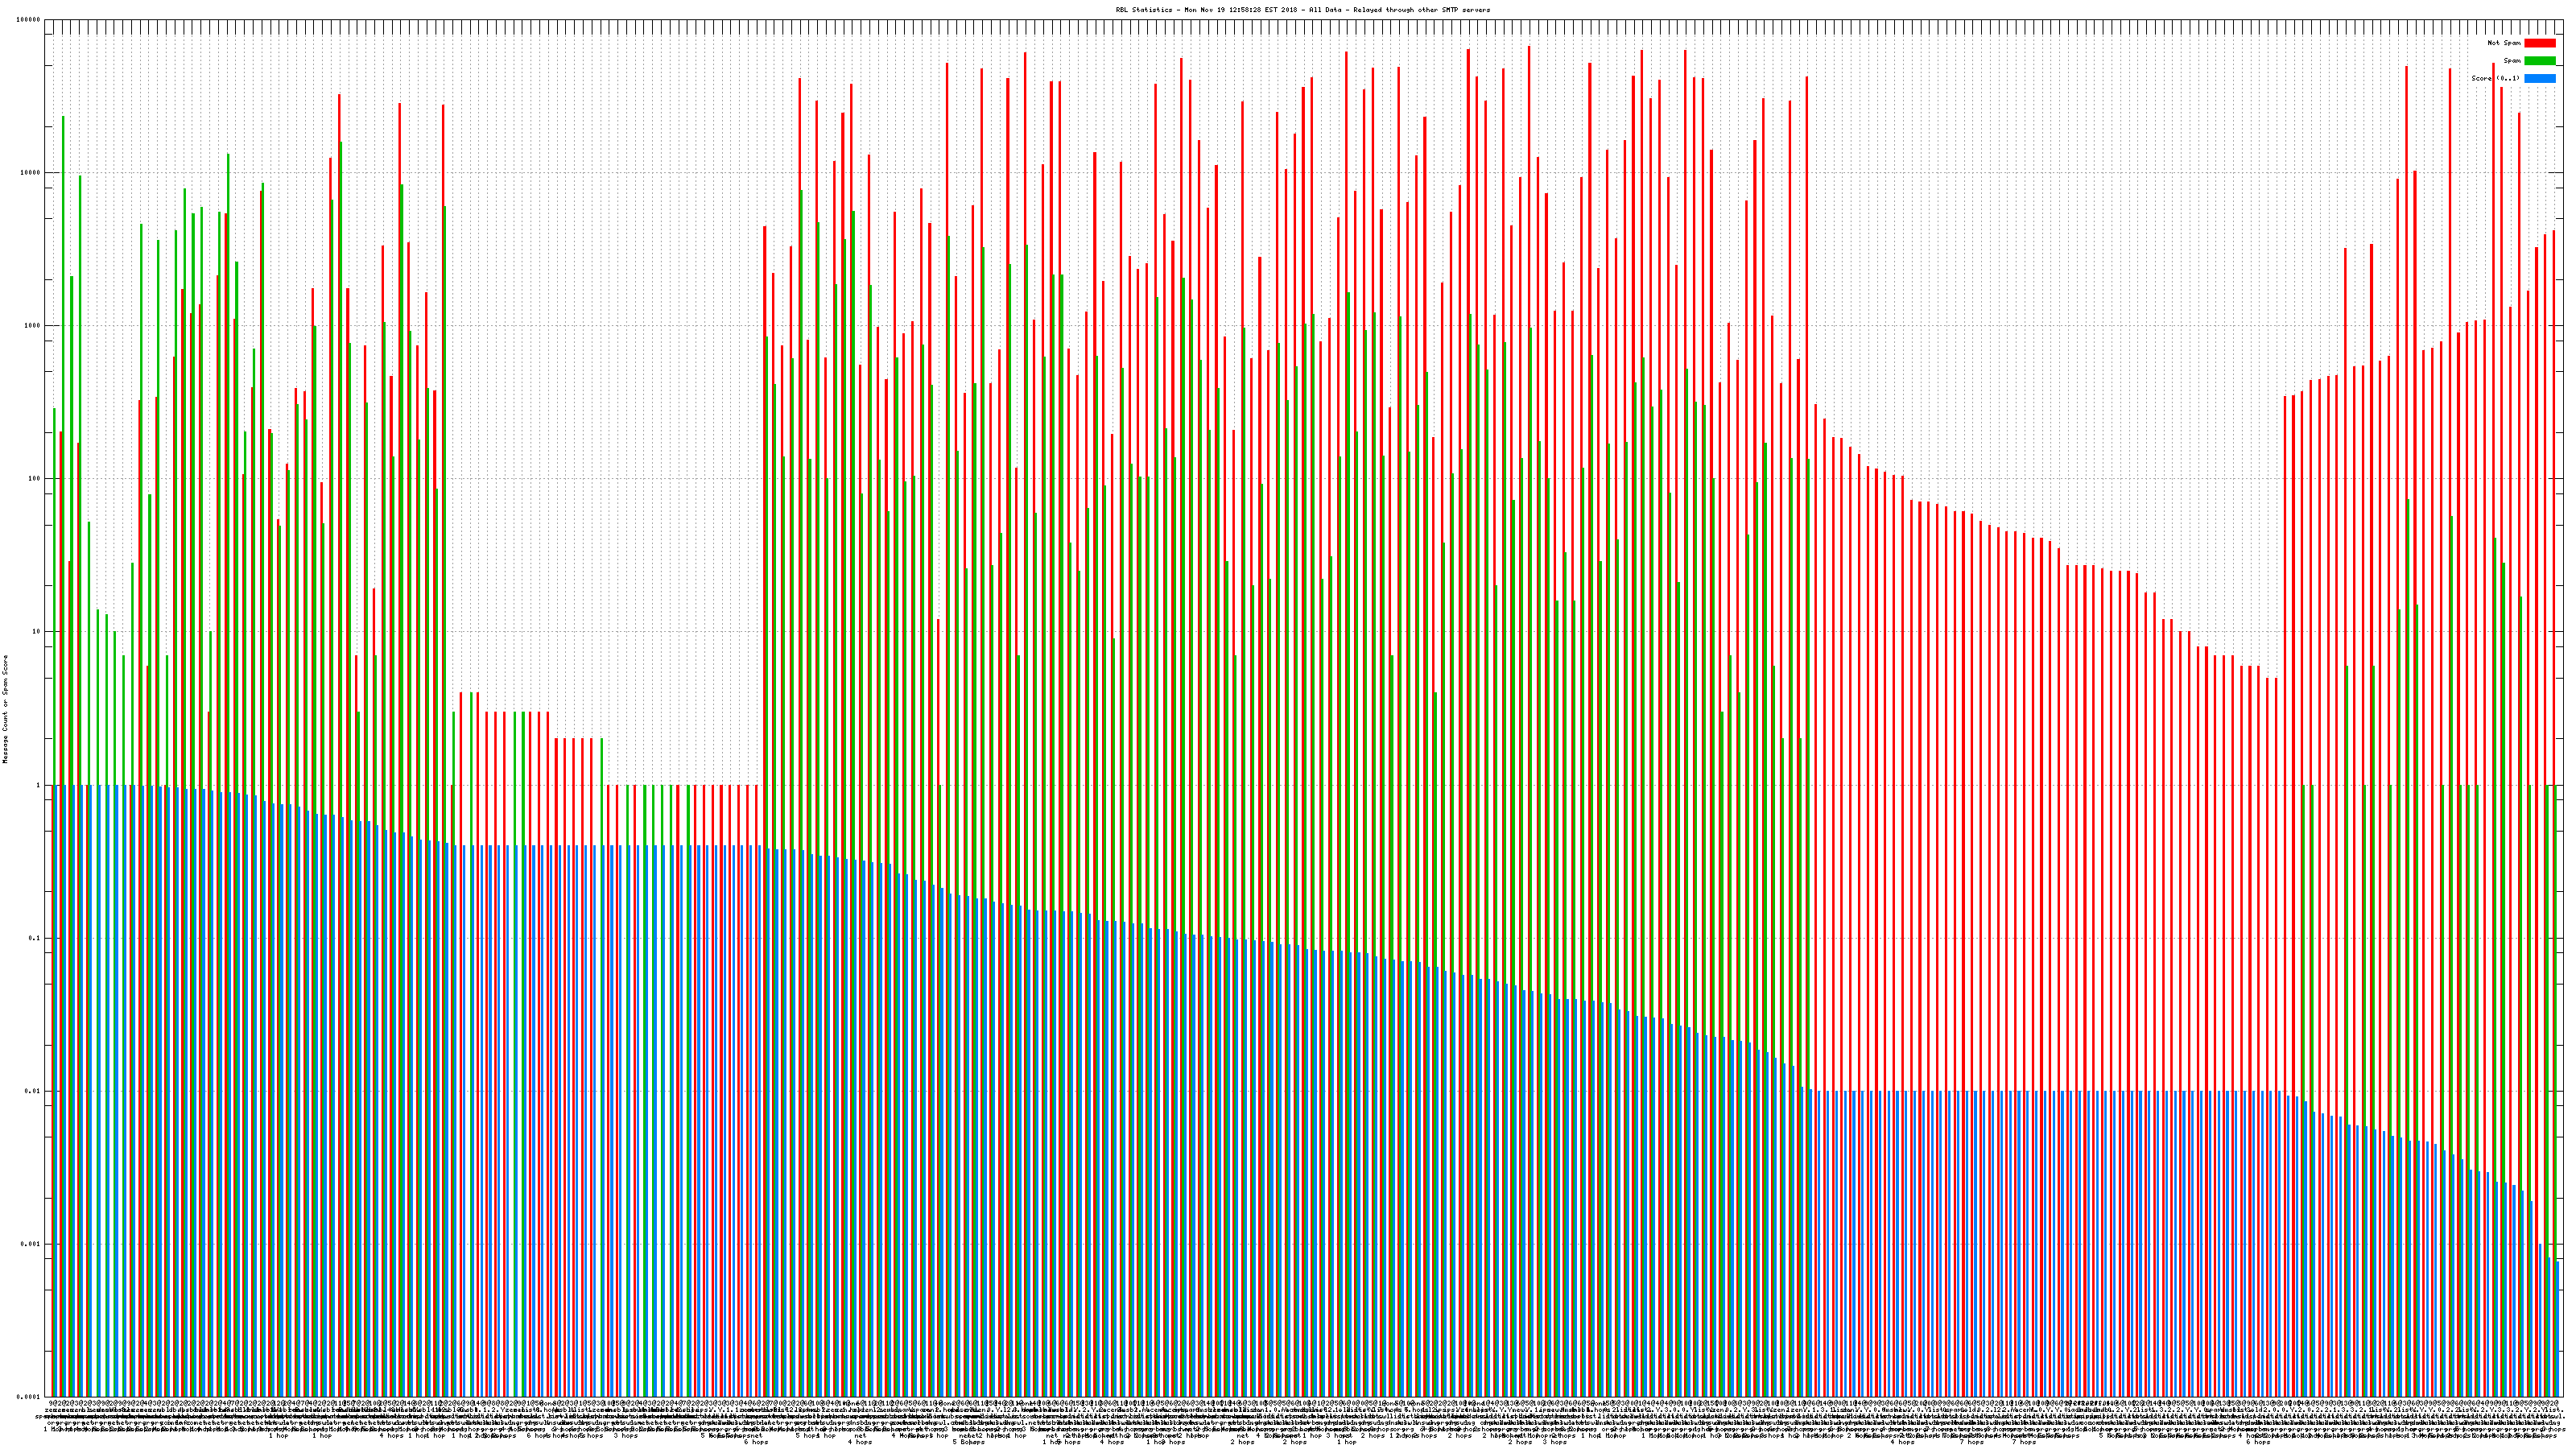Click the 10 y-axis tick label

pos(35,632)
